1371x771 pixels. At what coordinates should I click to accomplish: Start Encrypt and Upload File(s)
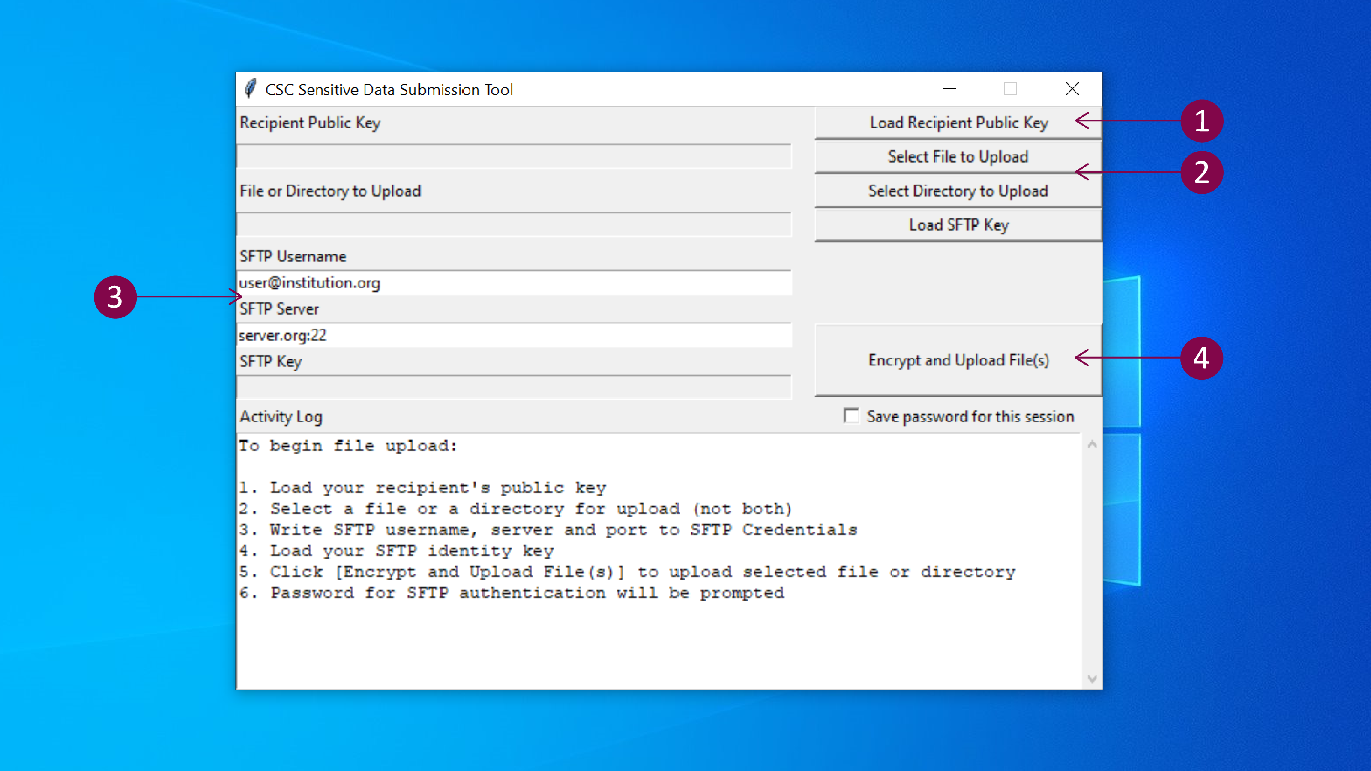[958, 360]
